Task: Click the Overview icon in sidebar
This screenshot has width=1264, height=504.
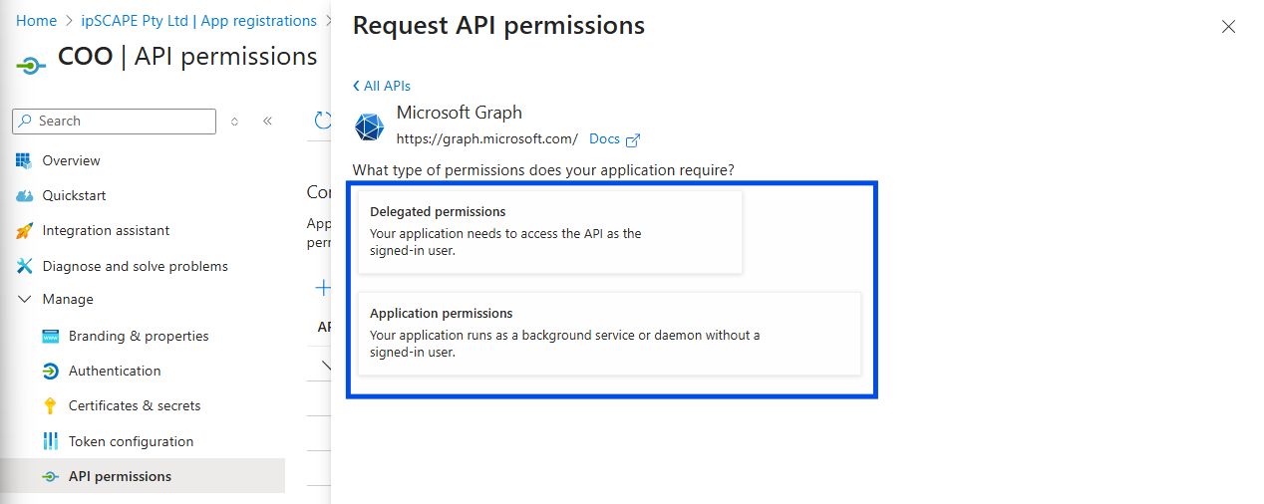Action: tap(24, 160)
